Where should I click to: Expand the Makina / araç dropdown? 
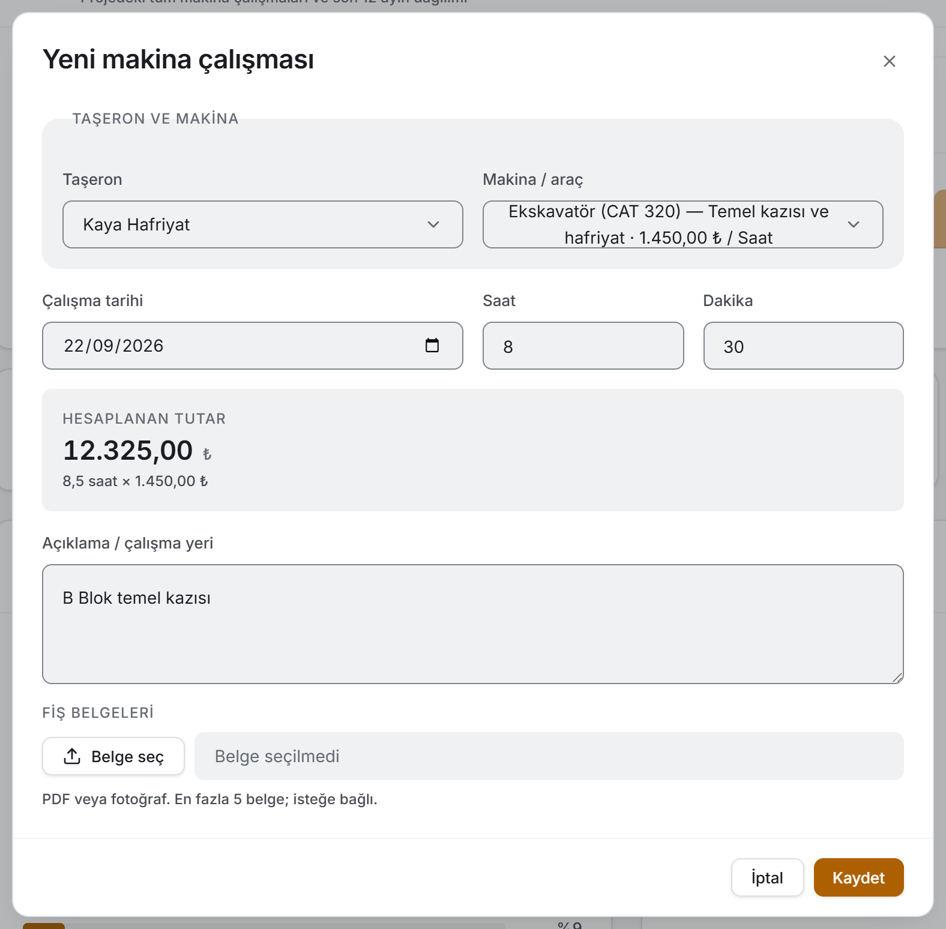682,224
